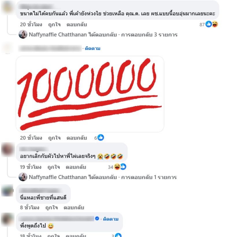Follow the verified commenter via ติดตาม
The height and width of the screenshot is (237, 231).
[111, 219]
